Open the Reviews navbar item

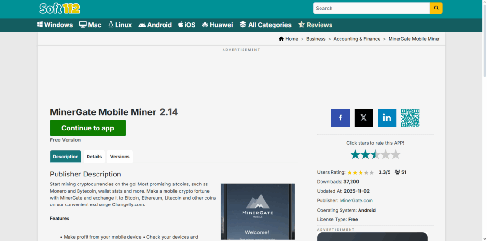(315, 25)
